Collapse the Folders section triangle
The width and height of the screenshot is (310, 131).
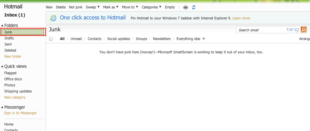[x=2, y=26]
